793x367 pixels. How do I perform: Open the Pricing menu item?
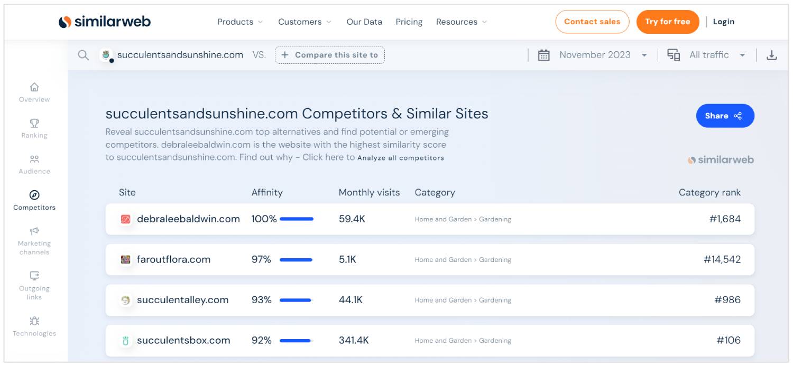pyautogui.click(x=409, y=22)
